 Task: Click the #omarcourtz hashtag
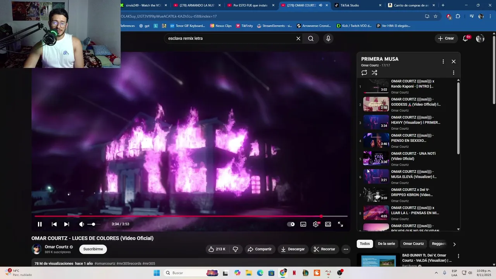click(x=105, y=263)
